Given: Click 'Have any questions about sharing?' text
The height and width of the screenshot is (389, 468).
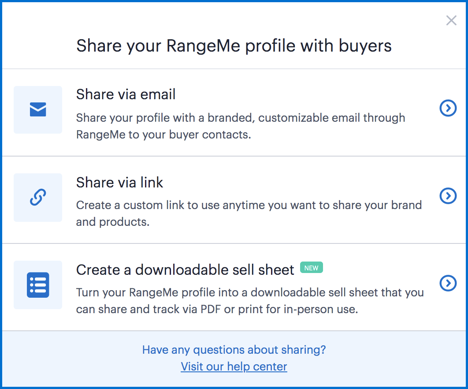Looking at the screenshot, I should (x=234, y=350).
